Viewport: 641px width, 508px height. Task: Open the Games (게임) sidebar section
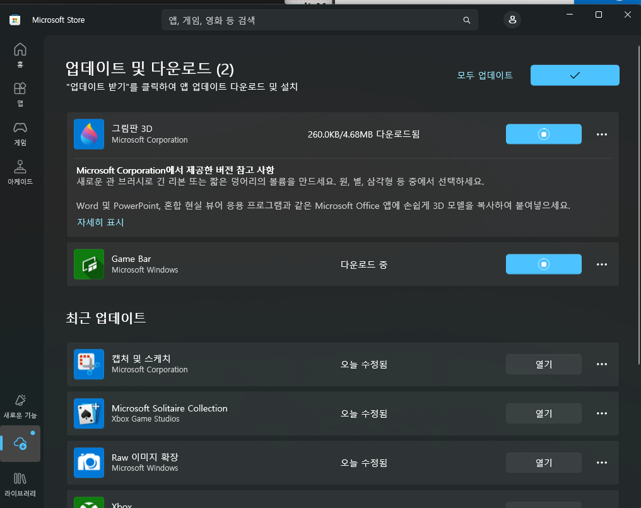click(x=20, y=133)
